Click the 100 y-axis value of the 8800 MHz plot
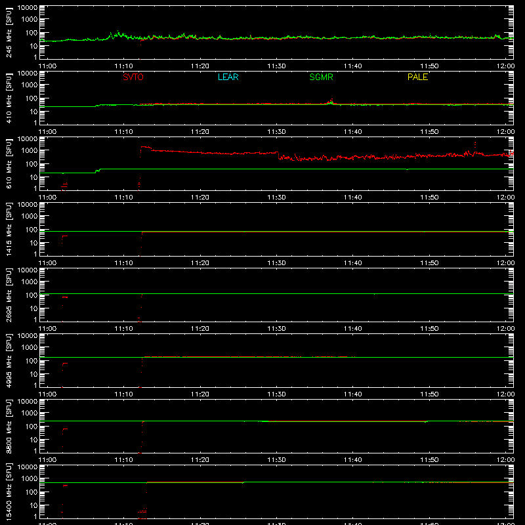Image resolution: width=525 pixels, height=525 pixels. tap(31, 427)
